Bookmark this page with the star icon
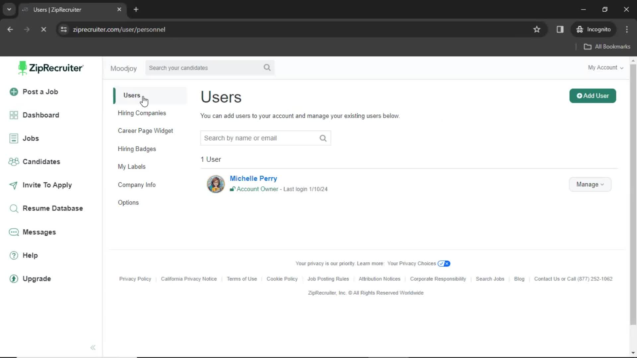 coord(537,30)
